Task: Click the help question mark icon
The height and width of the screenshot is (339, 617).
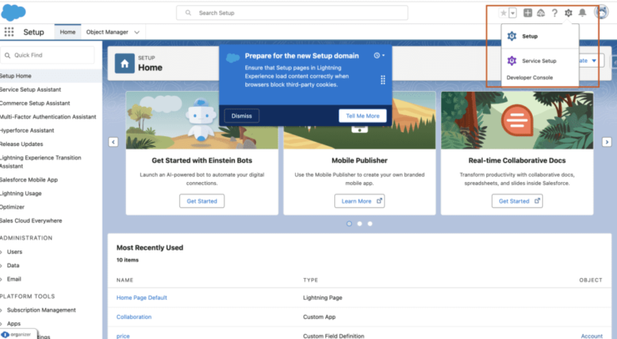Action: [554, 13]
